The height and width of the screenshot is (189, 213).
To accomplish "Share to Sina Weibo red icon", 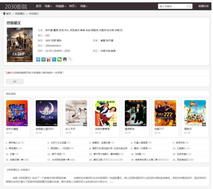I will tap(49, 60).
